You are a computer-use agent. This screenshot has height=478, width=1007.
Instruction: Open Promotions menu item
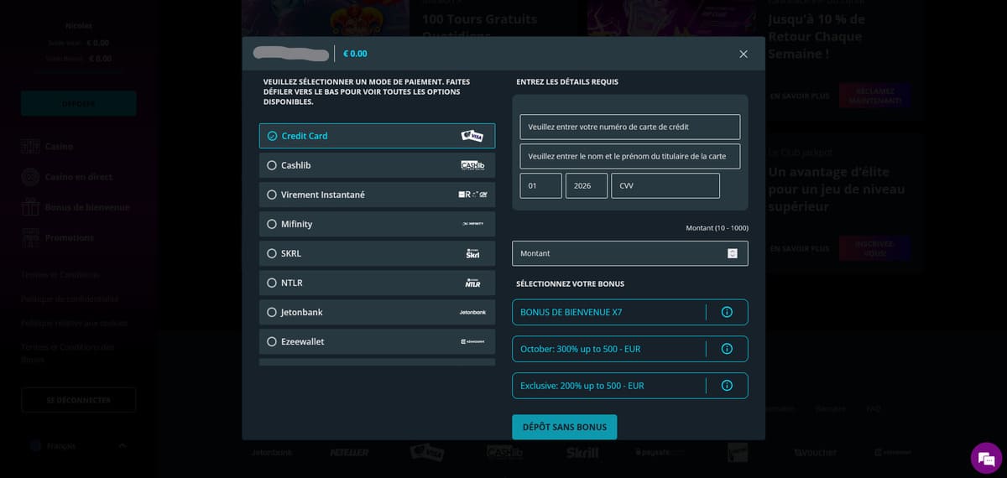pyautogui.click(x=70, y=237)
